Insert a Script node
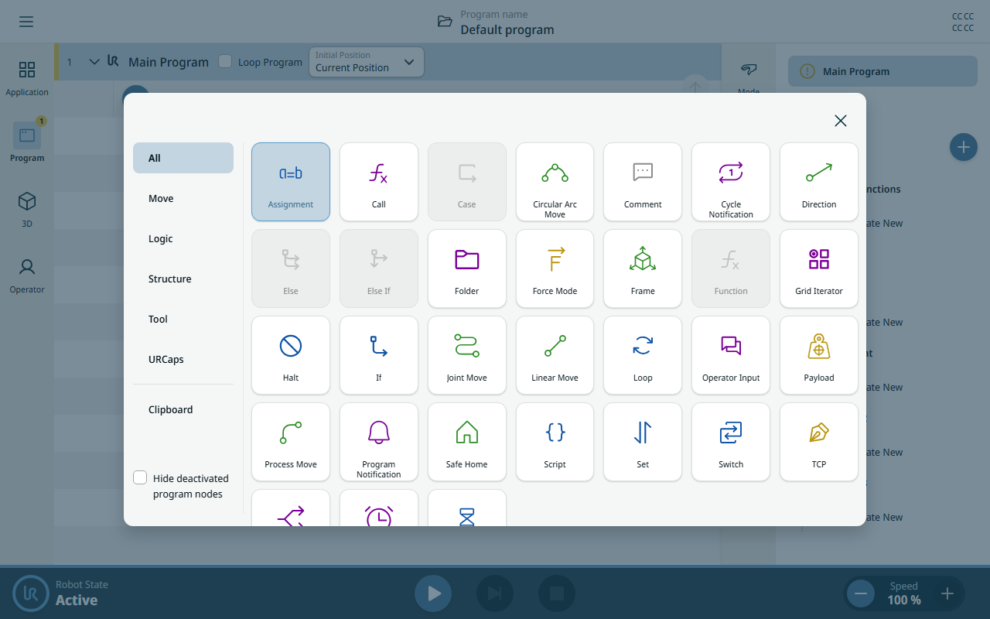This screenshot has height=619, width=990. coord(555,442)
